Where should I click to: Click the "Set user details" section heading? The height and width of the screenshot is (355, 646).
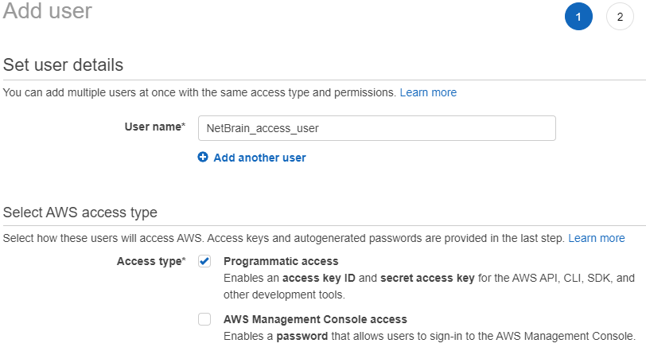tap(64, 64)
